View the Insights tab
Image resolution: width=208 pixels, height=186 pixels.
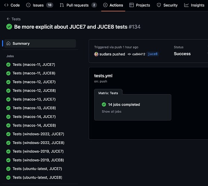click(194, 5)
